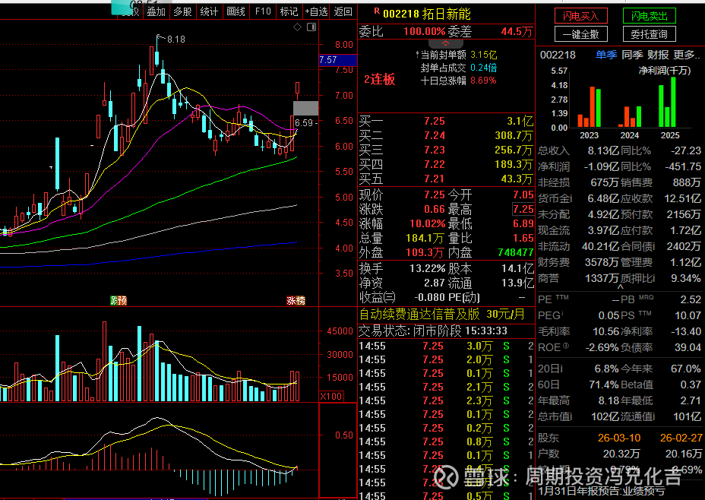Click the 涨幅 10.02% value
Viewport: 705px width, 500px height.
pyautogui.click(x=427, y=223)
